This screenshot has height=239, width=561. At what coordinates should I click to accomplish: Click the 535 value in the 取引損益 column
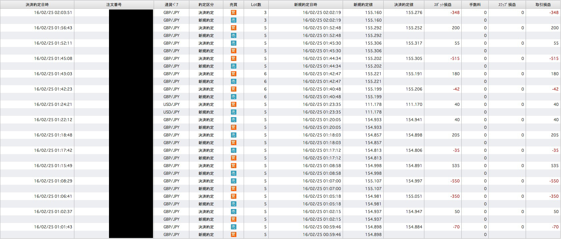pyautogui.click(x=555, y=166)
